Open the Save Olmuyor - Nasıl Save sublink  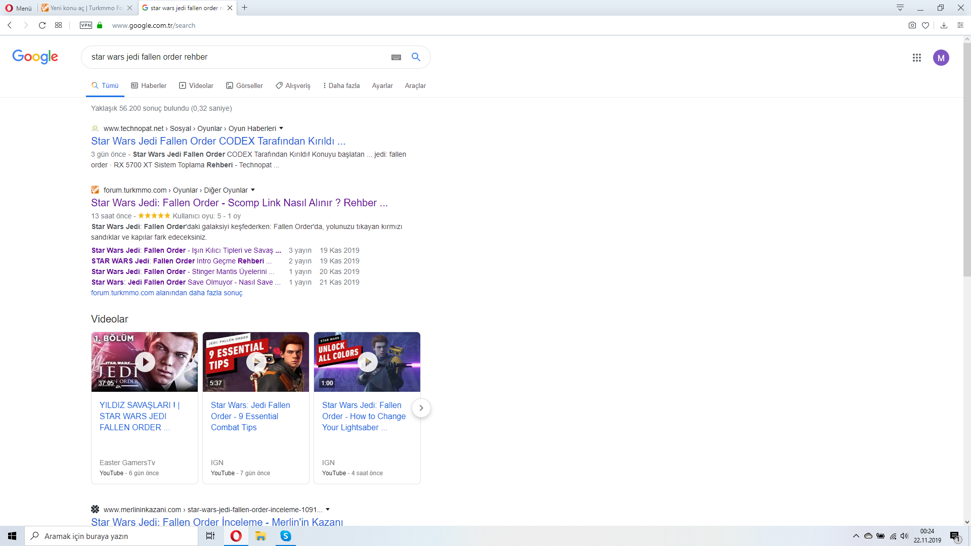[x=186, y=282]
